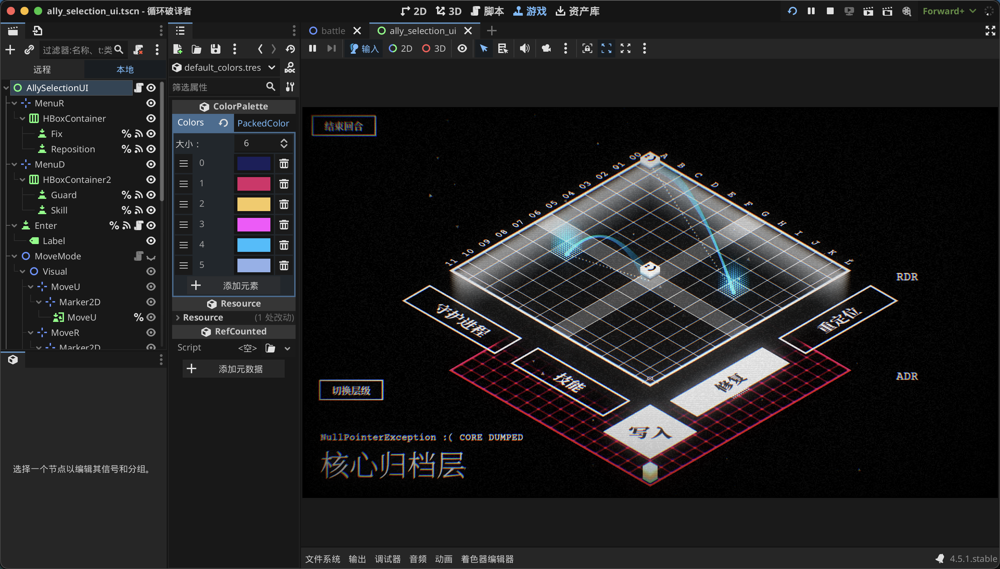Click the 添加元数据 add metadata button
Image resolution: width=1000 pixels, height=569 pixels.
tap(233, 369)
